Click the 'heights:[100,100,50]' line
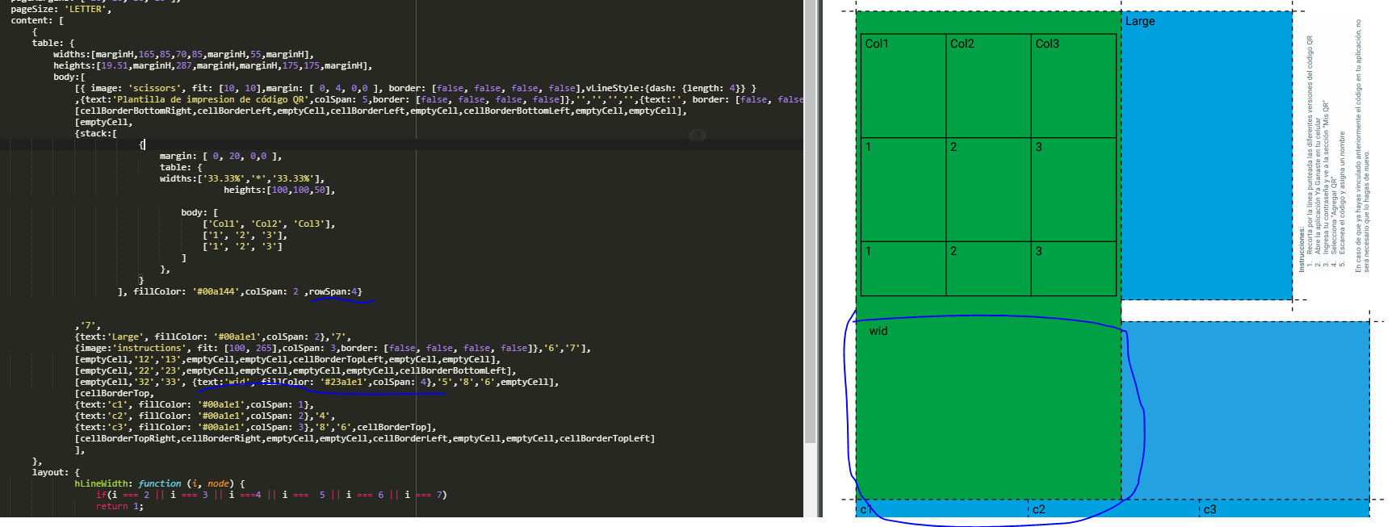Image resolution: width=1400 pixels, height=527 pixels. click(x=279, y=190)
